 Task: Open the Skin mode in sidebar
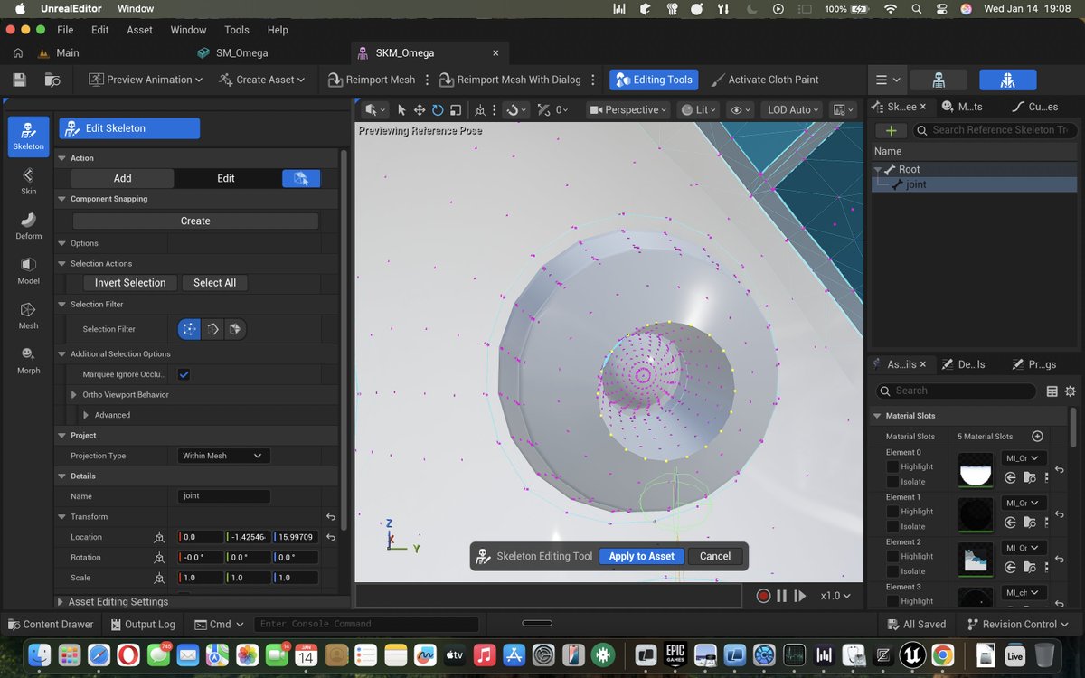28,181
